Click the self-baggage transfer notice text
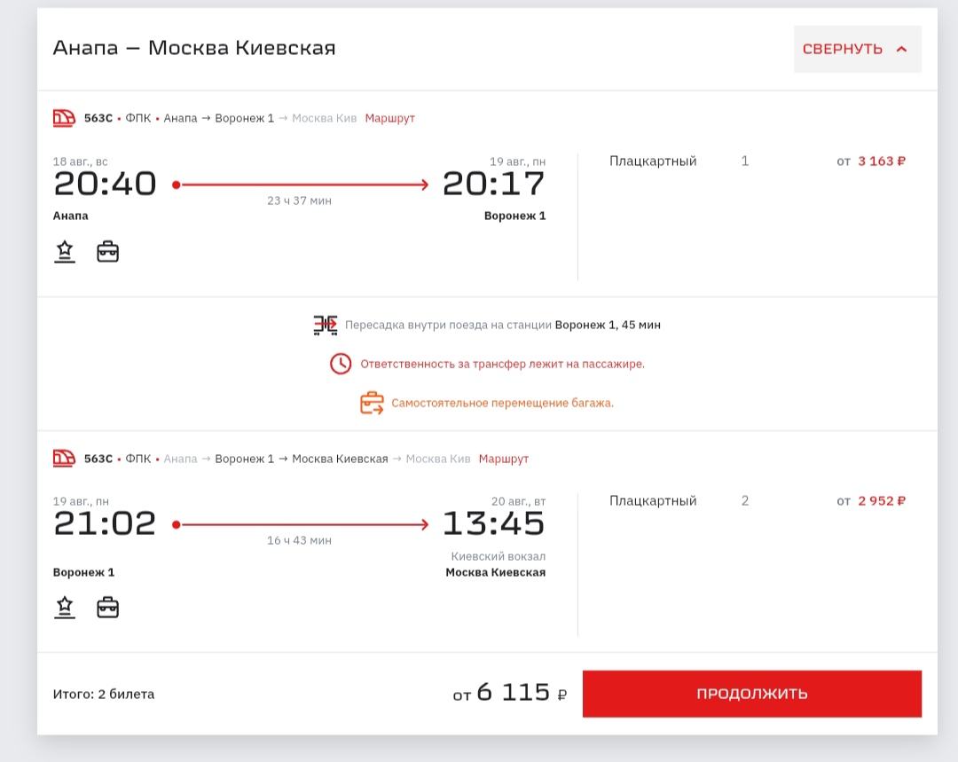Image resolution: width=958 pixels, height=762 pixels. [x=502, y=403]
